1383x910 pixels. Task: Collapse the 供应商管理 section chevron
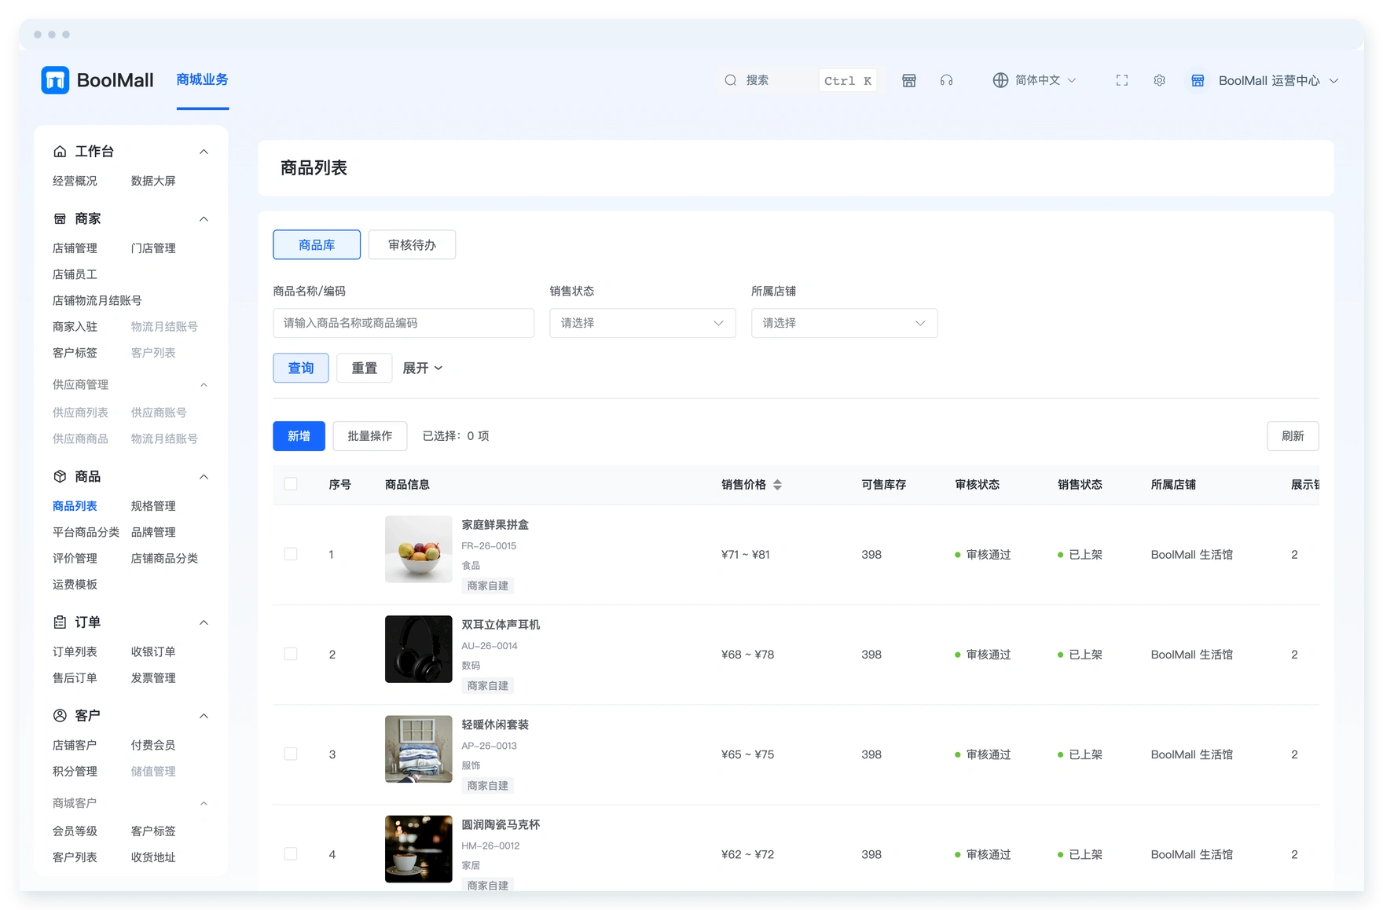tap(204, 384)
